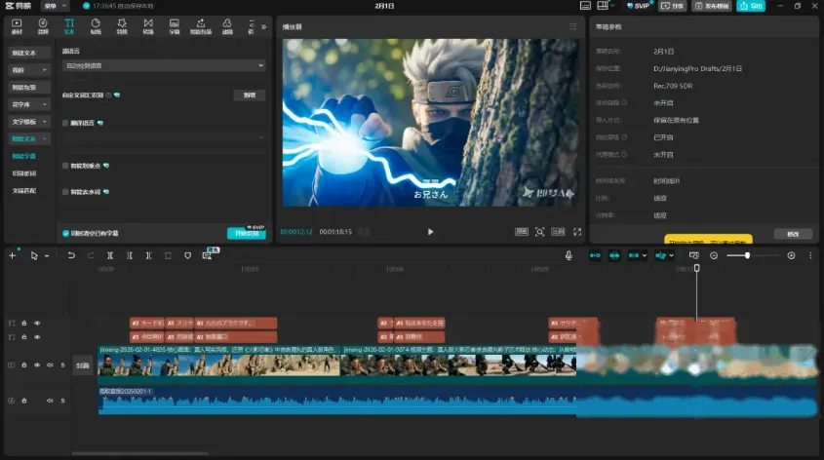Open the player hamburger menu

pyautogui.click(x=572, y=26)
